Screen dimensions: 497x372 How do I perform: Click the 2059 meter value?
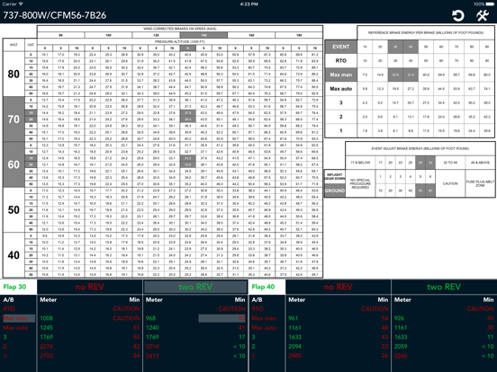(401, 346)
